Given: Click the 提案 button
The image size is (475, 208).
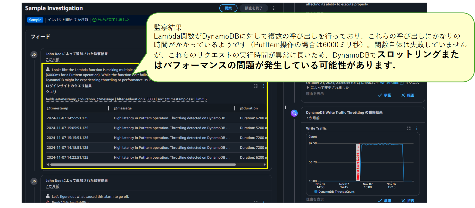Looking at the screenshot, I should pos(228,8).
